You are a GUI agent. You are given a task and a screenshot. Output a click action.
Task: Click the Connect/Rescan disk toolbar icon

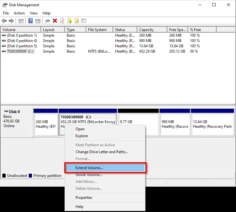click(x=47, y=21)
